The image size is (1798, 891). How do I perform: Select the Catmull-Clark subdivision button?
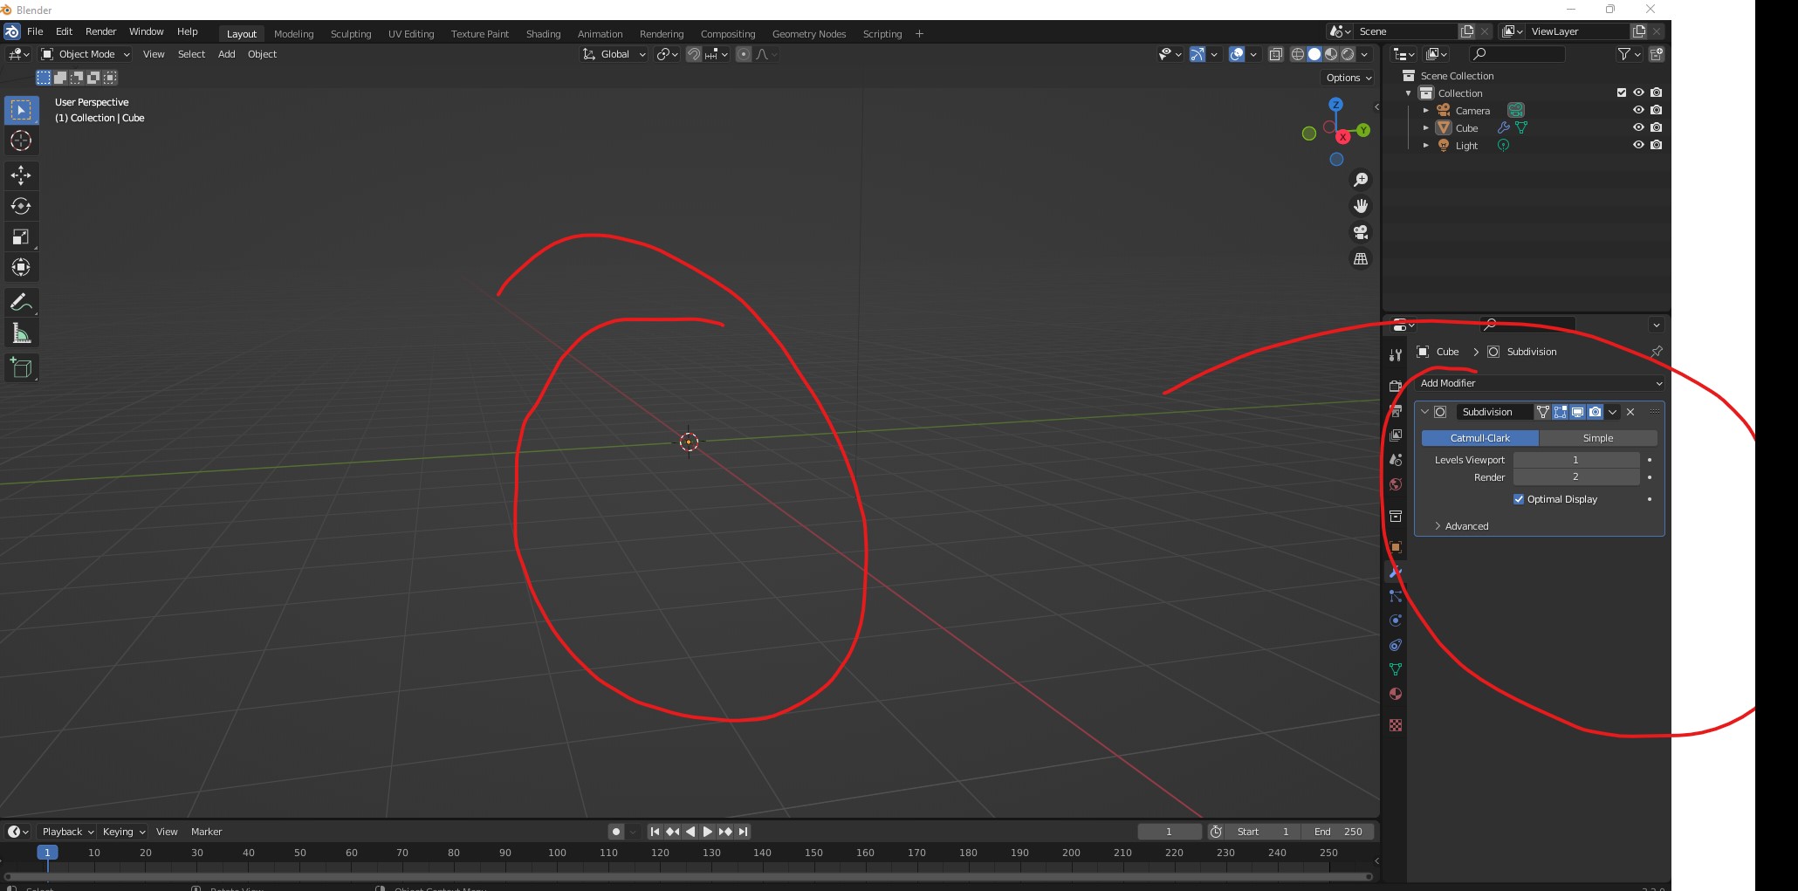coord(1480,438)
